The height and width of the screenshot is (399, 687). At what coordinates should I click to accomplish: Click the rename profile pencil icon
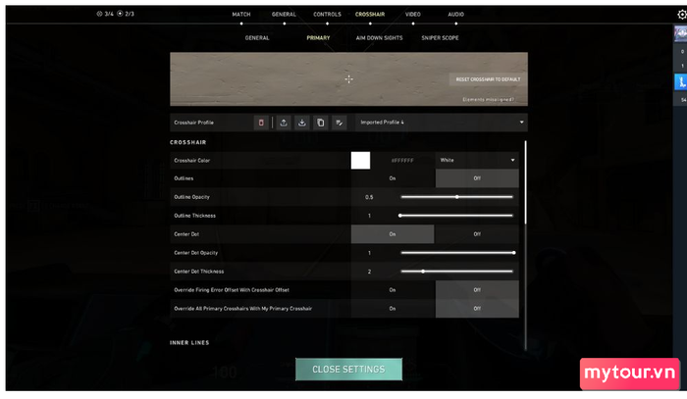click(x=340, y=123)
